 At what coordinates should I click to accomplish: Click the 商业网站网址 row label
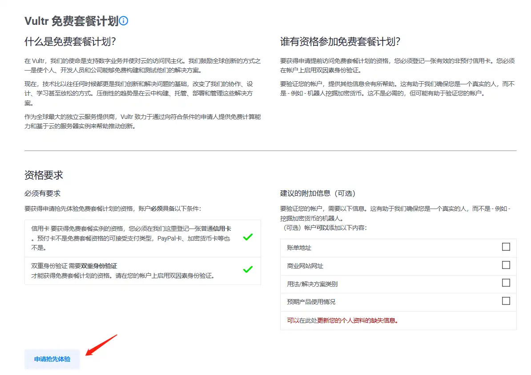pos(305,266)
